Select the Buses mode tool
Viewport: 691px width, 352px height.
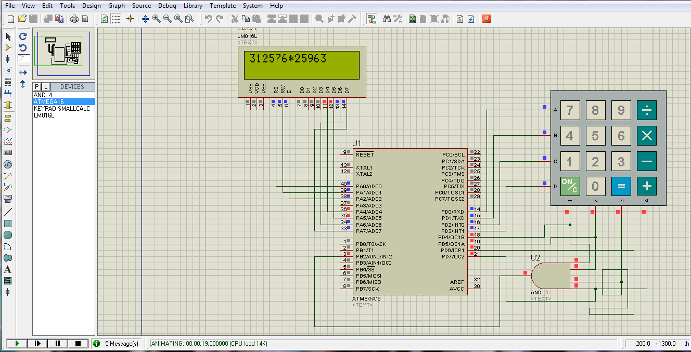[8, 94]
